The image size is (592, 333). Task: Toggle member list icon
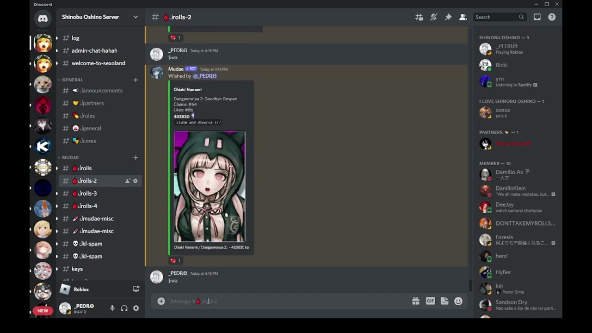463,17
